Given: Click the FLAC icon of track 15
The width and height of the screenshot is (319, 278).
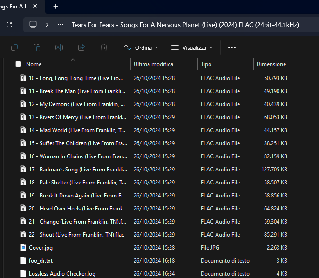Looking at the screenshot, I should coord(23,143).
